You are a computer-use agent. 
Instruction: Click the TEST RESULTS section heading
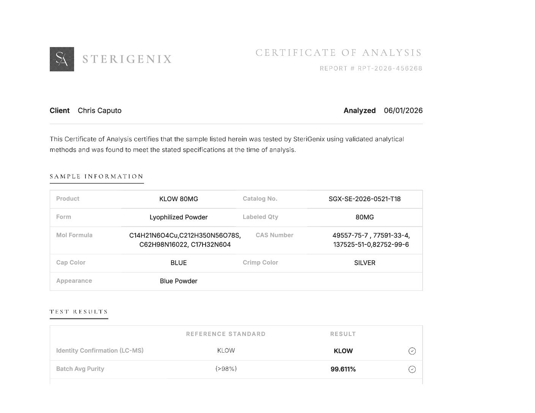(79, 312)
